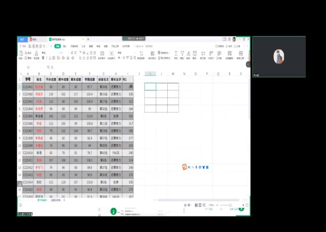This screenshot has height=232, width=326.
Task: Click the fx insert function icon
Action: tap(48, 66)
